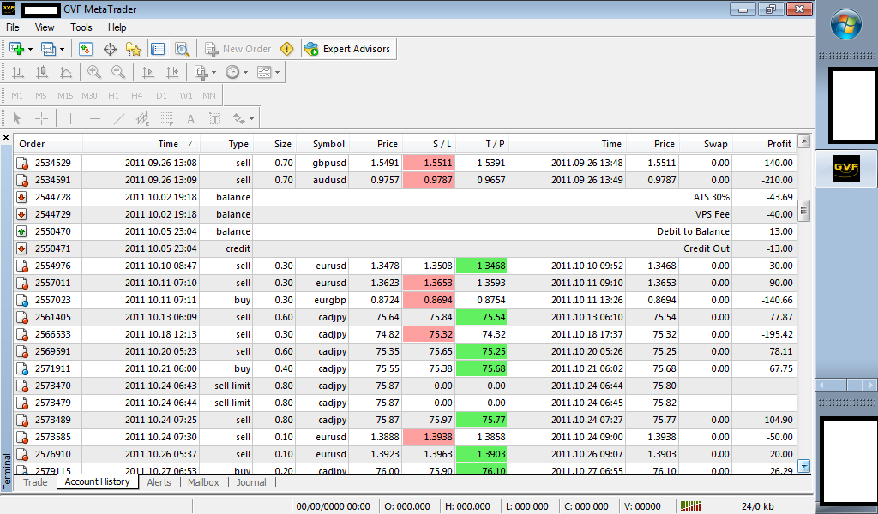Open the View menu

(x=45, y=27)
